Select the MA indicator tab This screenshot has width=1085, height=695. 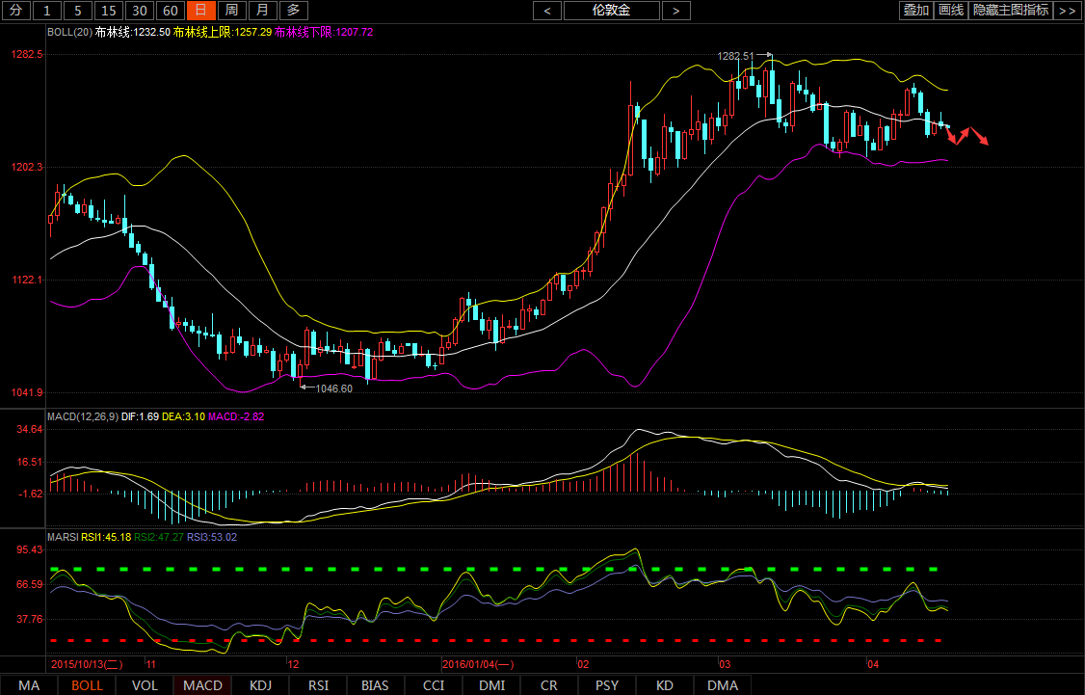click(28, 685)
